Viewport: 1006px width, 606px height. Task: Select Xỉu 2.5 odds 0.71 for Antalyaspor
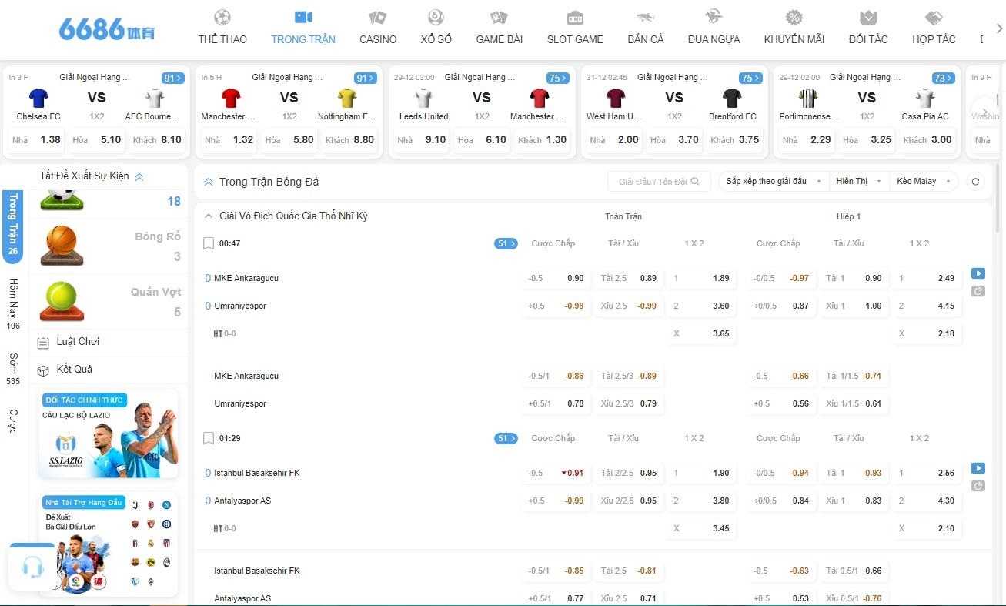pos(629,598)
